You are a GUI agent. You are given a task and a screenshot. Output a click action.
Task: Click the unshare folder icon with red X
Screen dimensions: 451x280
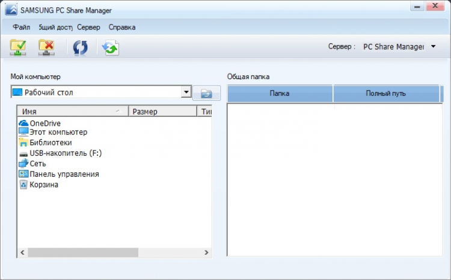click(46, 47)
